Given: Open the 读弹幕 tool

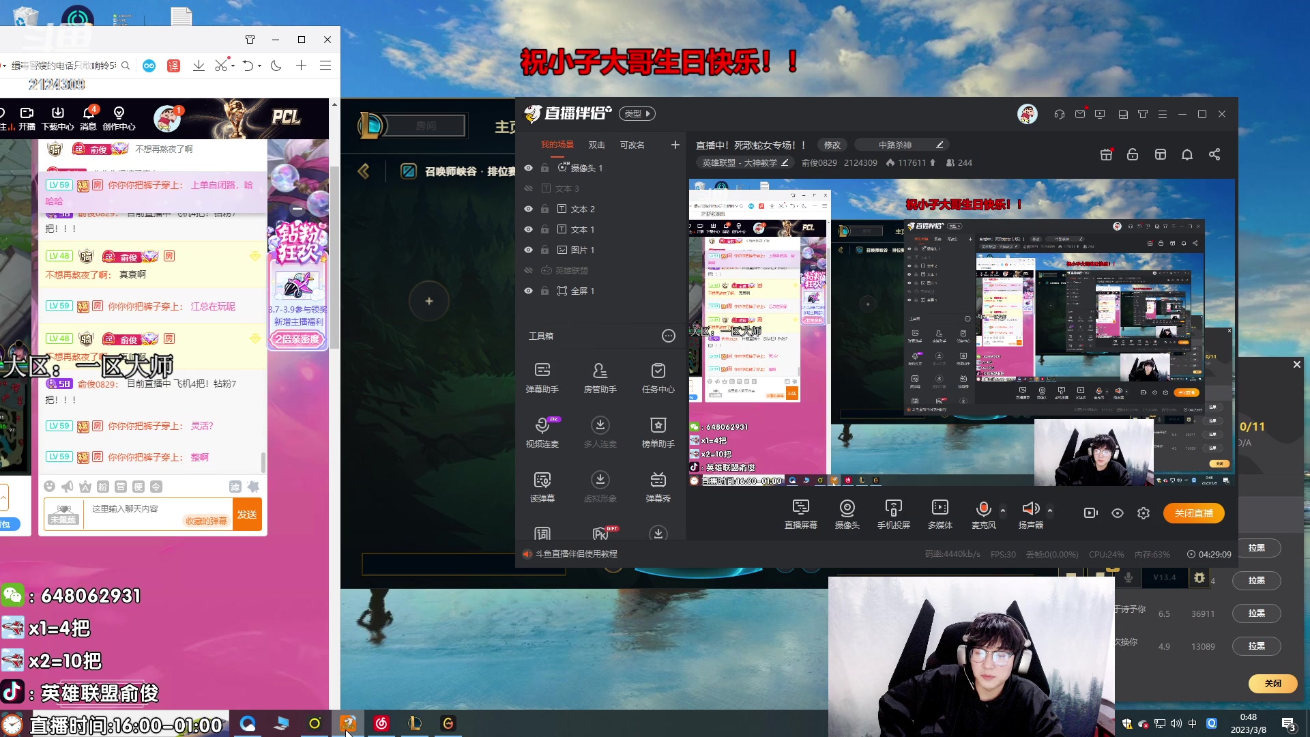Looking at the screenshot, I should tap(542, 487).
